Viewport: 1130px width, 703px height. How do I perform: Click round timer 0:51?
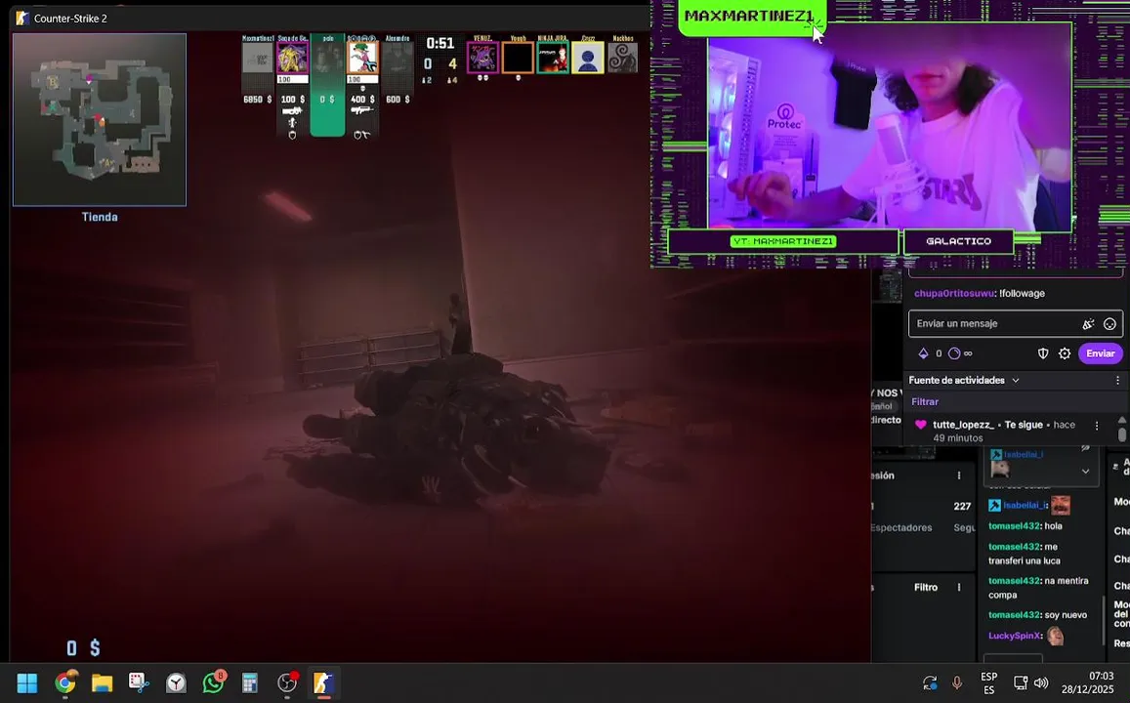pyautogui.click(x=439, y=43)
